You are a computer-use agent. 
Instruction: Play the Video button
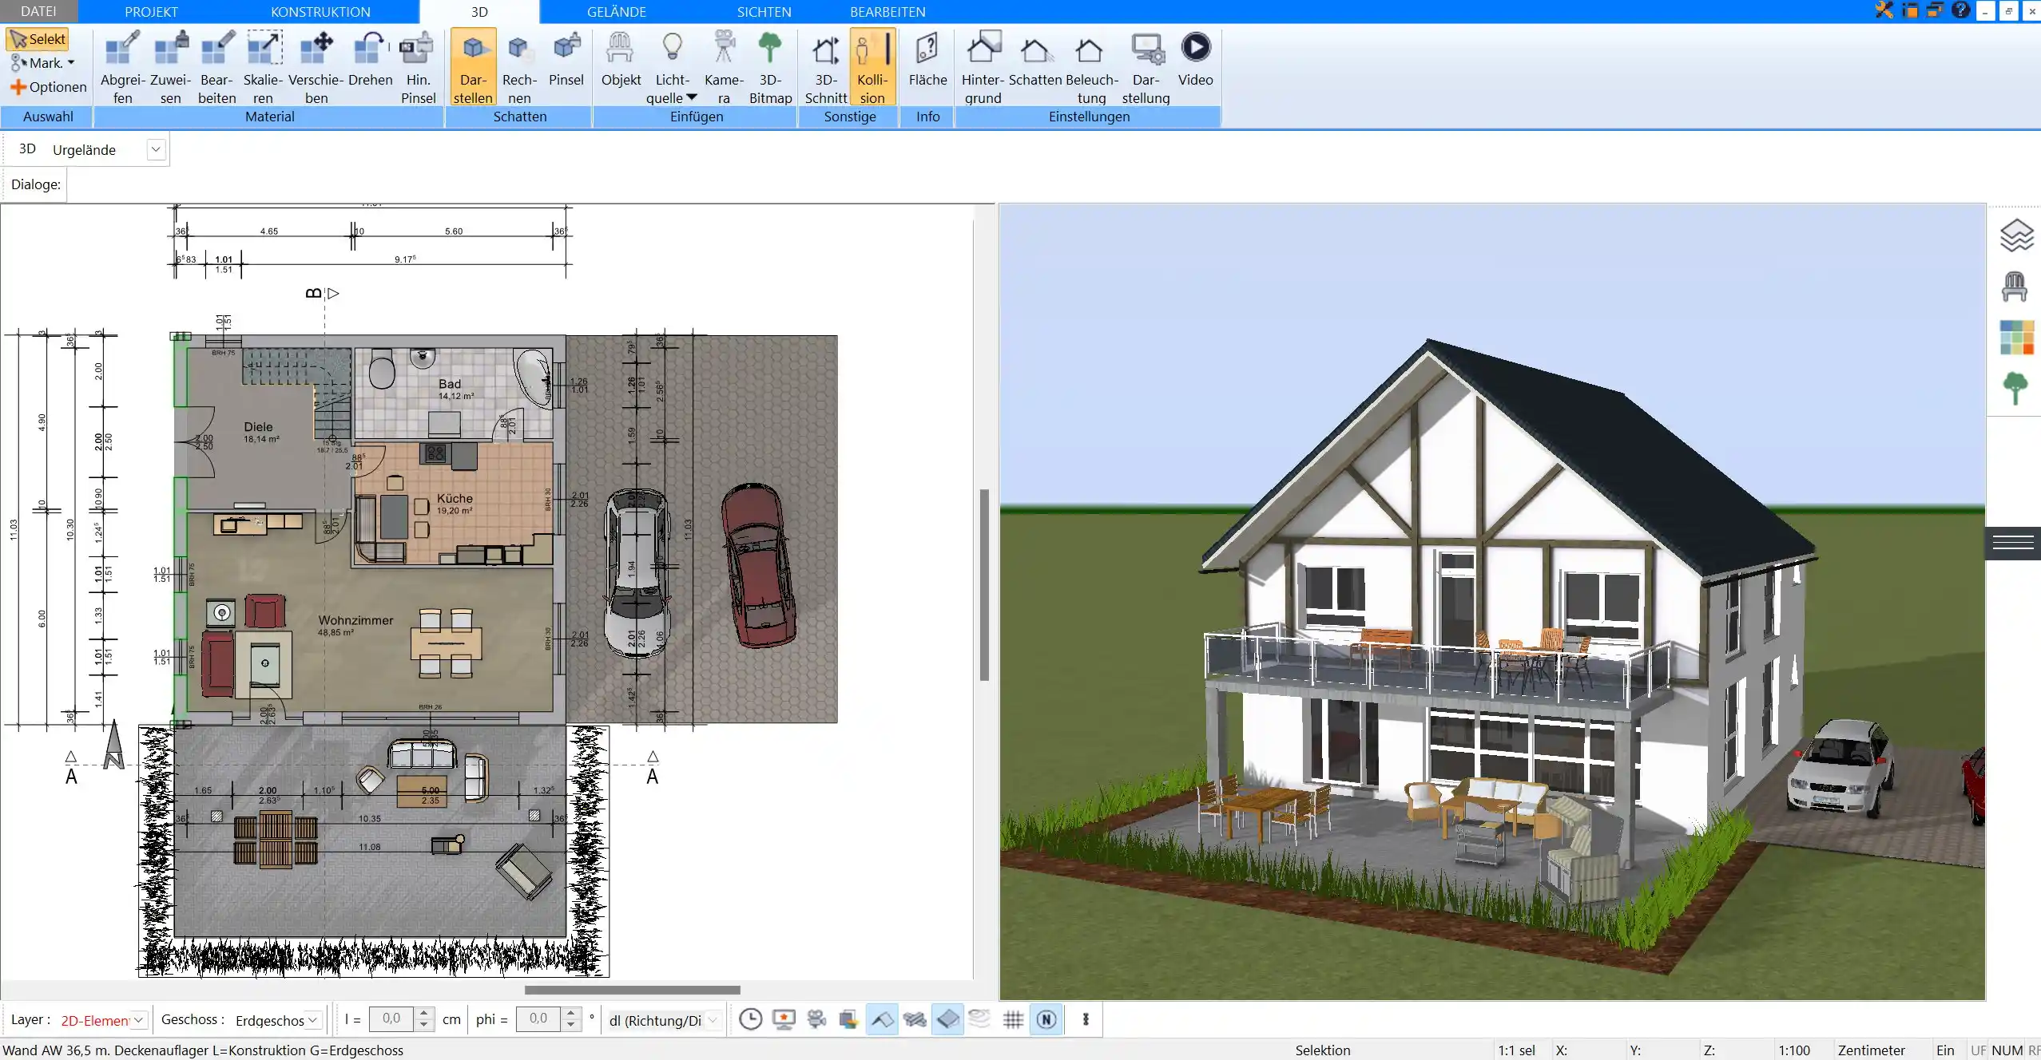(1195, 59)
